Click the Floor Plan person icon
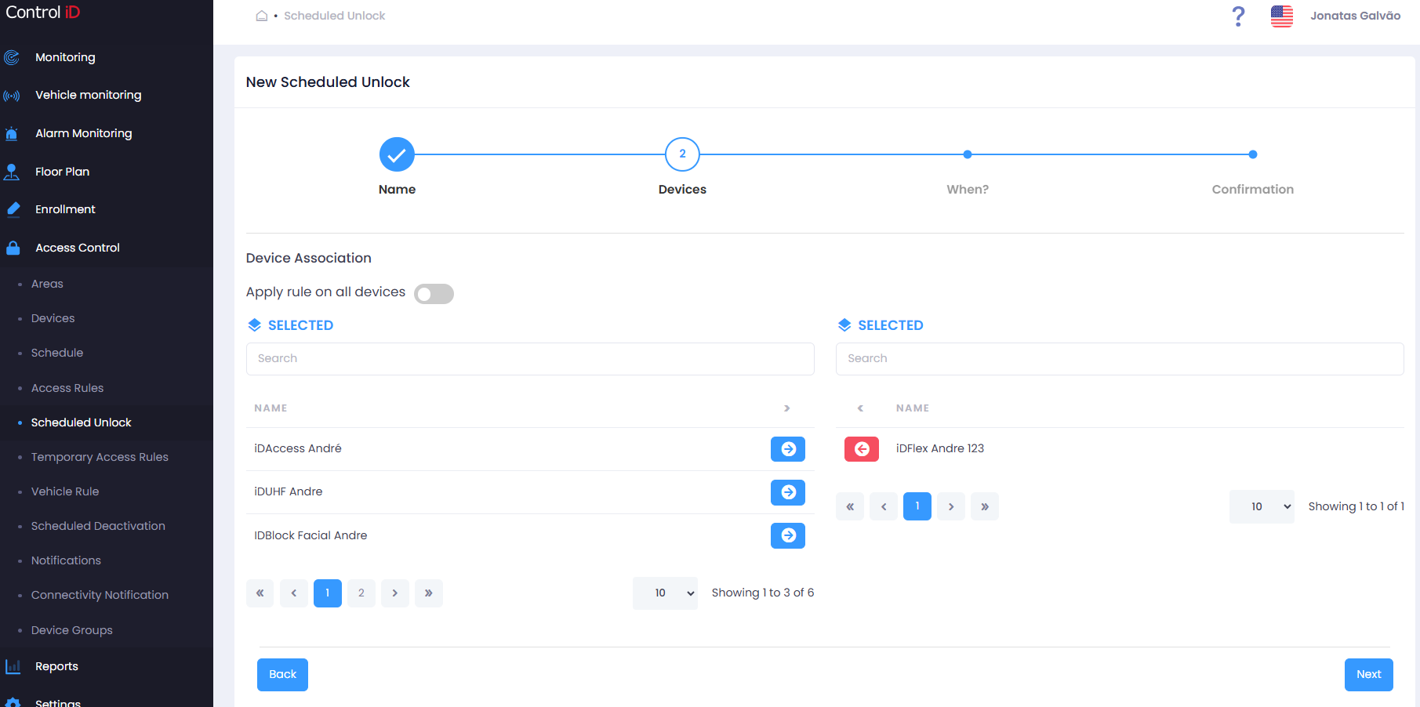 (x=12, y=172)
